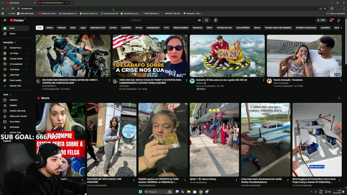
Task: Open the YouTube hamburger guide menu
Action: click(5, 20)
